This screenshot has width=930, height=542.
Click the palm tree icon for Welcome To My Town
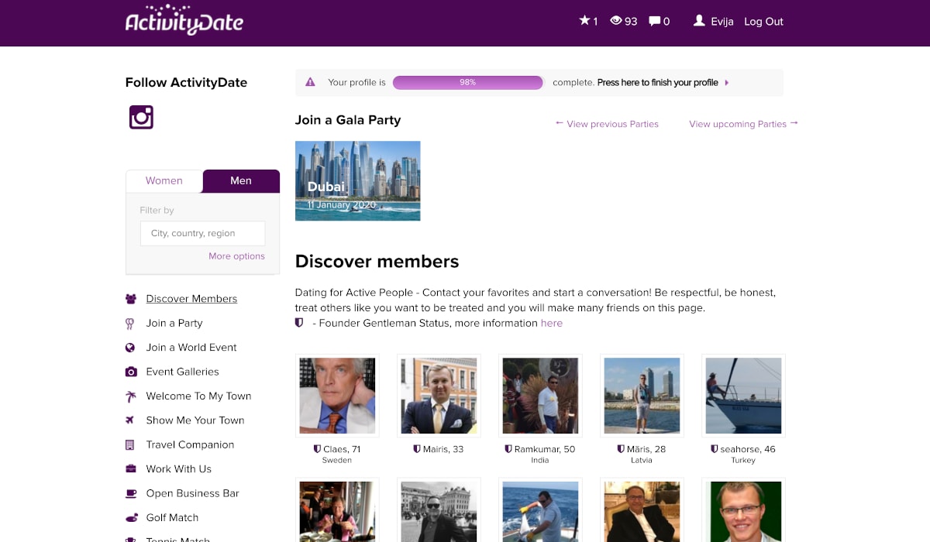(130, 396)
